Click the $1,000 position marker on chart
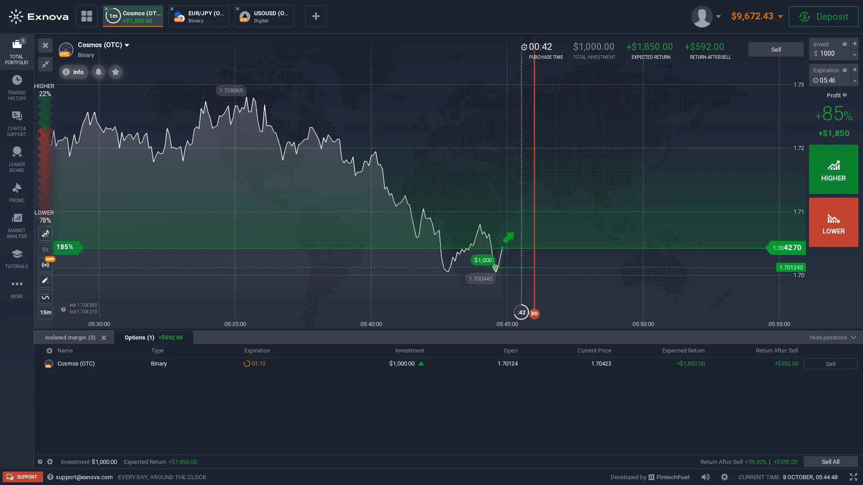 [x=483, y=260]
